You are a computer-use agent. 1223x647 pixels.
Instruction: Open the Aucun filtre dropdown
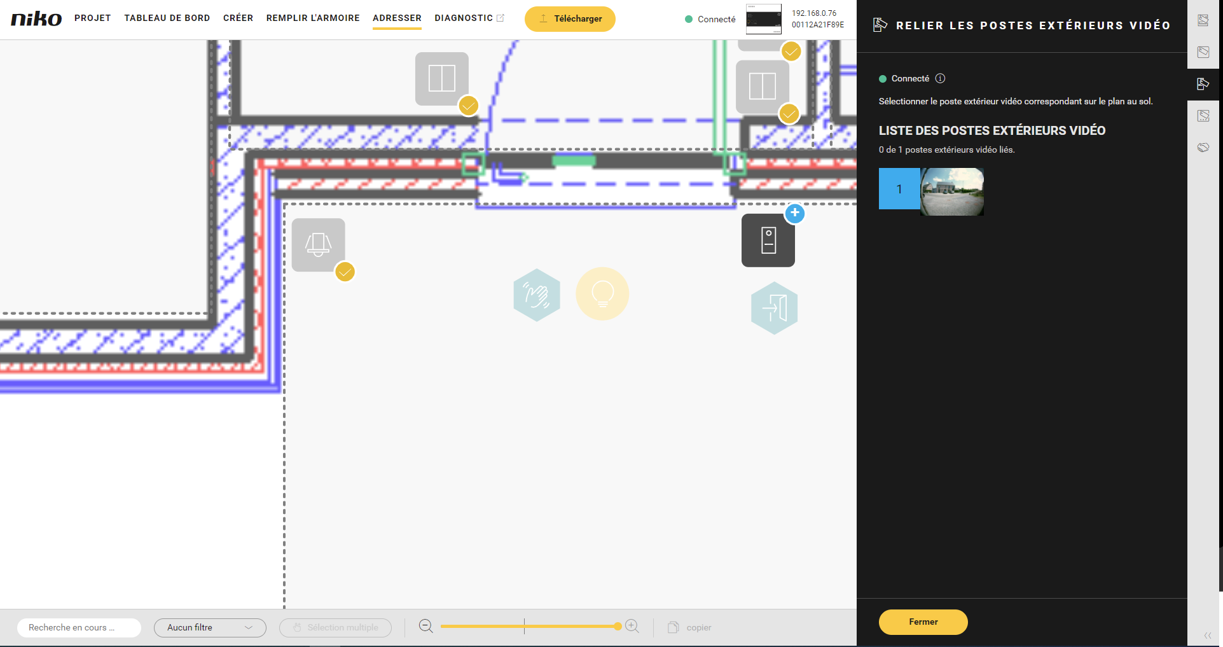pyautogui.click(x=210, y=627)
